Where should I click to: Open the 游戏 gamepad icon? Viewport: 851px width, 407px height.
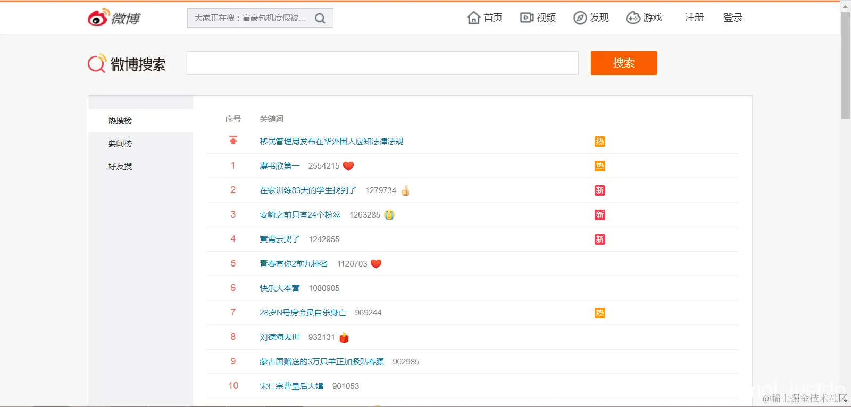pyautogui.click(x=633, y=18)
